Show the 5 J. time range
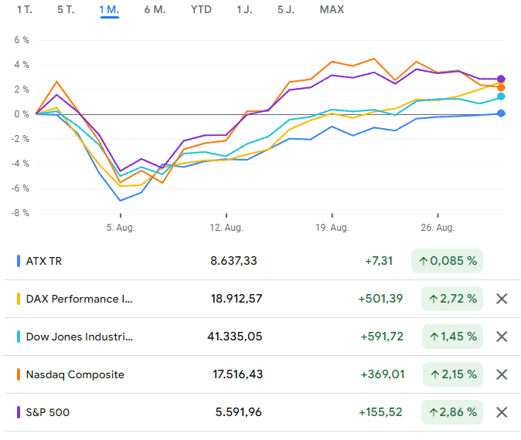This screenshot has width=521, height=440. pyautogui.click(x=286, y=9)
